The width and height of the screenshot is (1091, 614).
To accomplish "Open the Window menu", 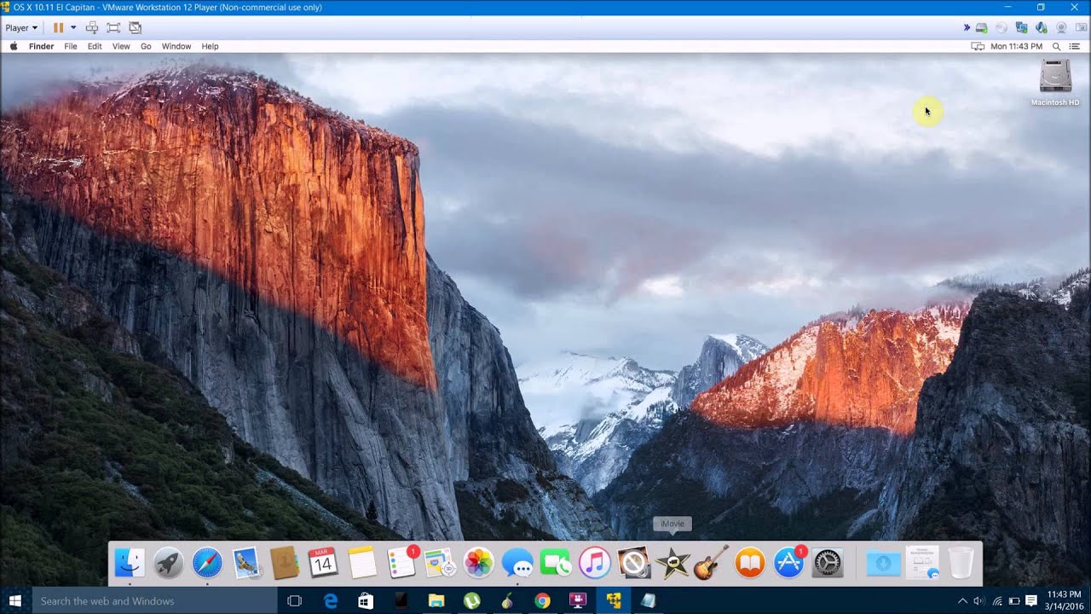I will pos(176,47).
